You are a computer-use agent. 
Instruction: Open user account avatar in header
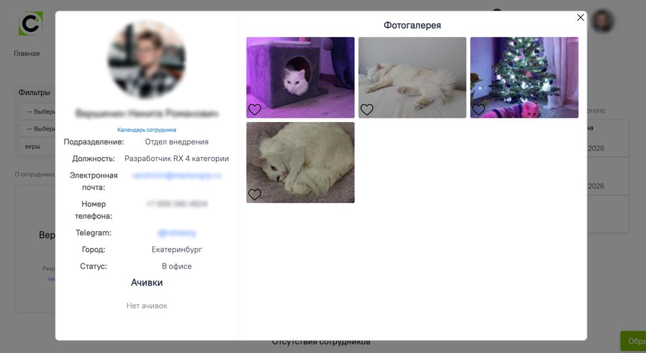coord(603,22)
